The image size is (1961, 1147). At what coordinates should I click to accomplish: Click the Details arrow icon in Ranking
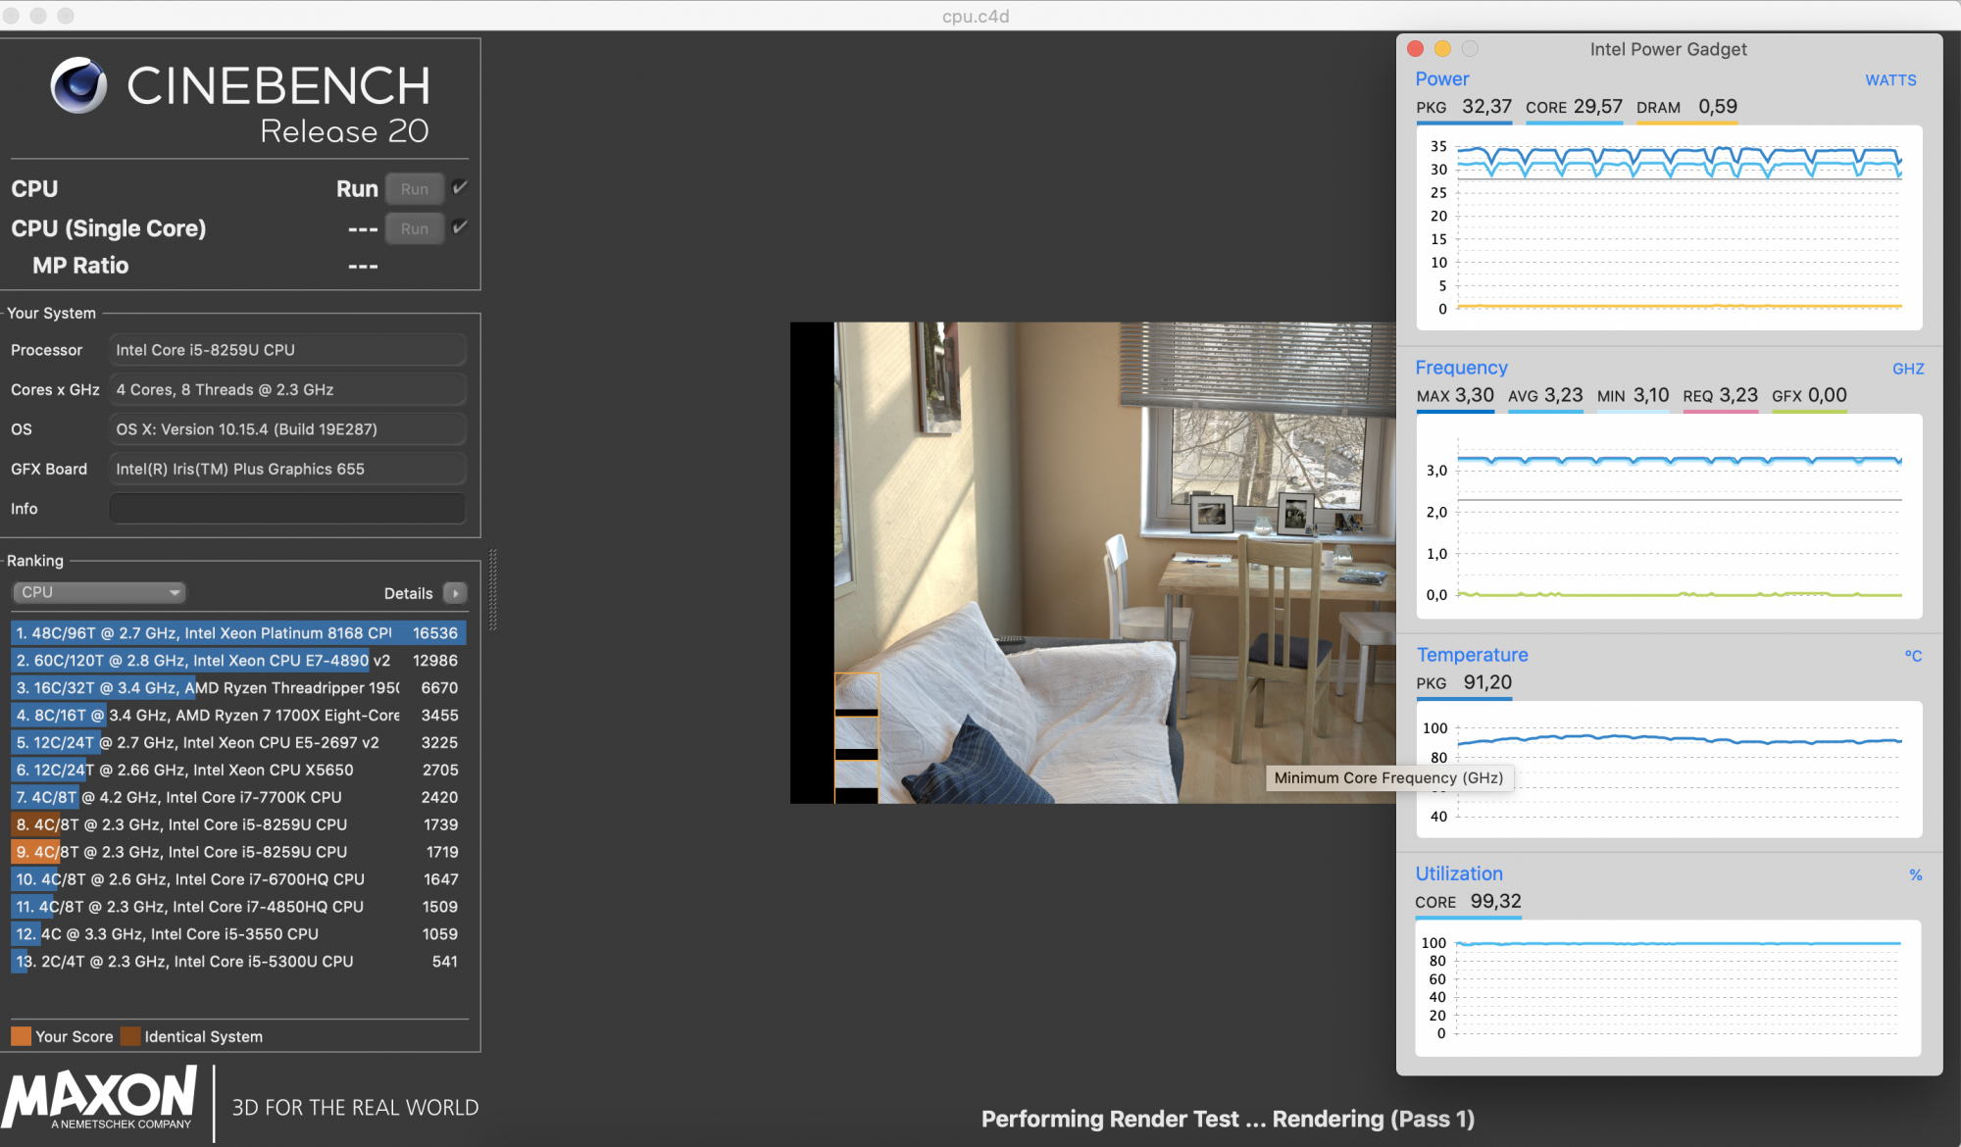tap(455, 593)
